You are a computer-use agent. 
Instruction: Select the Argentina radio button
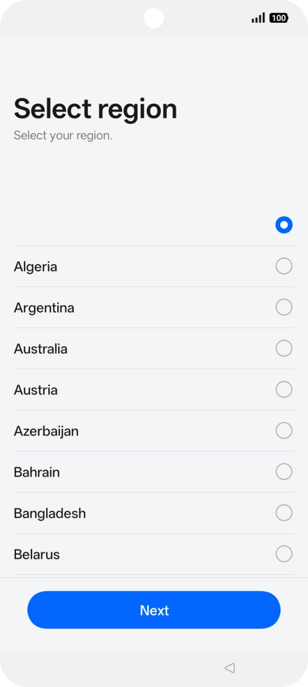pos(284,307)
